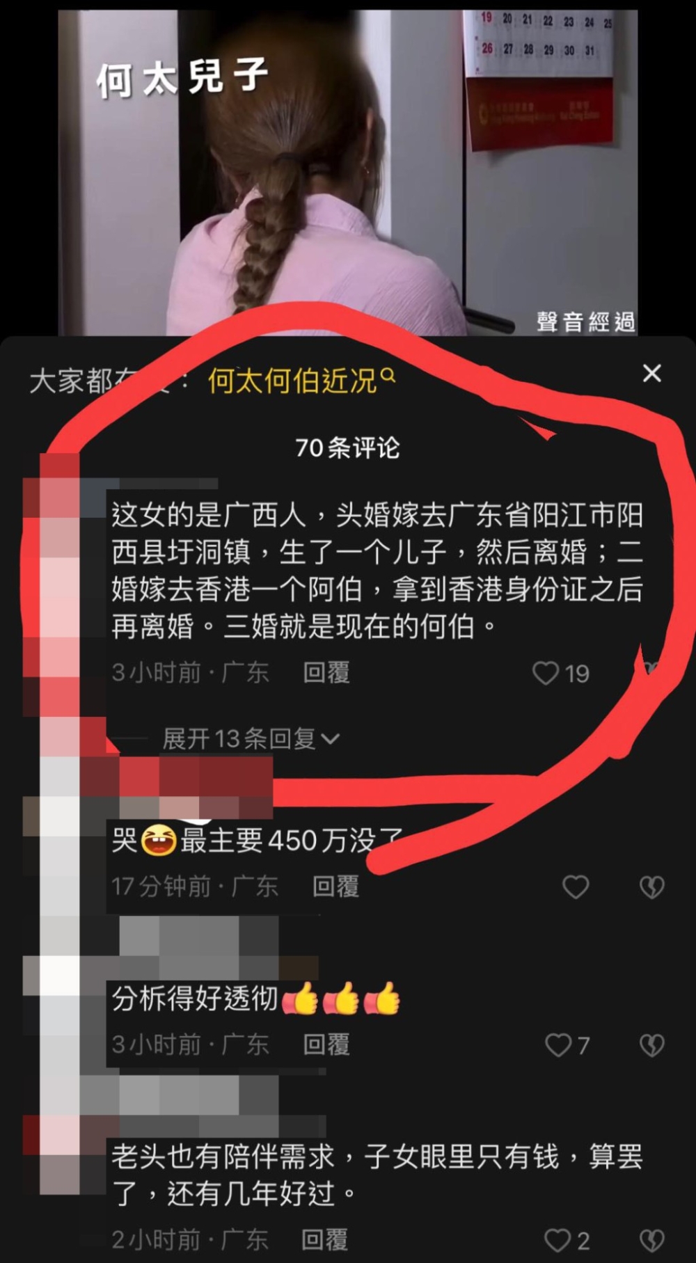Reply to '分析得好透彻' comment via 回覆
Viewport: 696px width, 1263px height.
point(326,1044)
